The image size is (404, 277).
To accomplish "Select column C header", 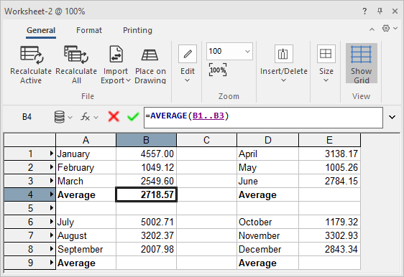I will point(206,140).
